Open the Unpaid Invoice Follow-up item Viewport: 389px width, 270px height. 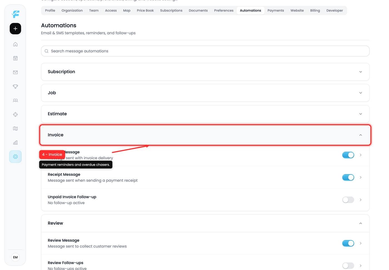point(205,200)
